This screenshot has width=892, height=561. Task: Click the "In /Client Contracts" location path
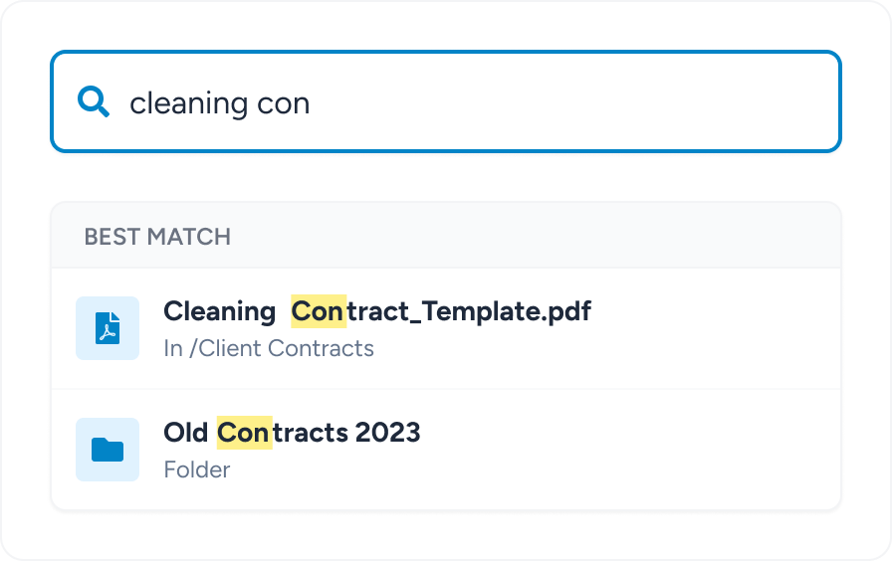269,349
